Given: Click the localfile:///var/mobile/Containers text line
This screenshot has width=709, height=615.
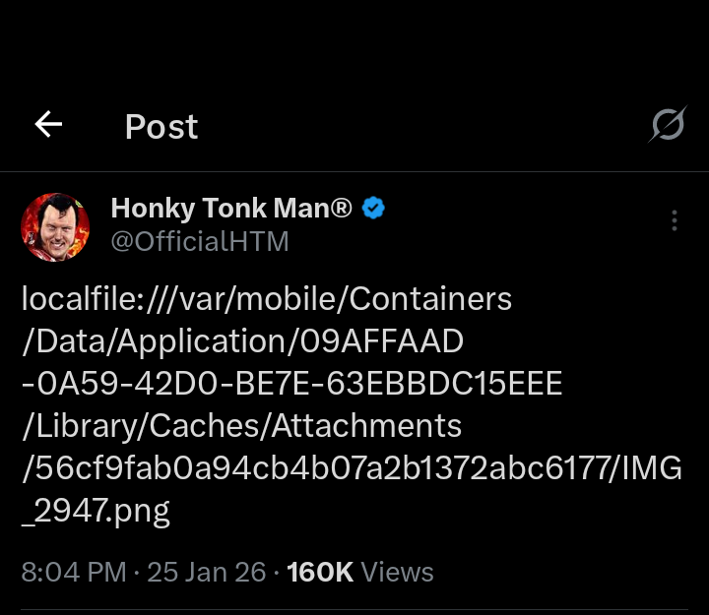Looking at the screenshot, I should tap(267, 298).
